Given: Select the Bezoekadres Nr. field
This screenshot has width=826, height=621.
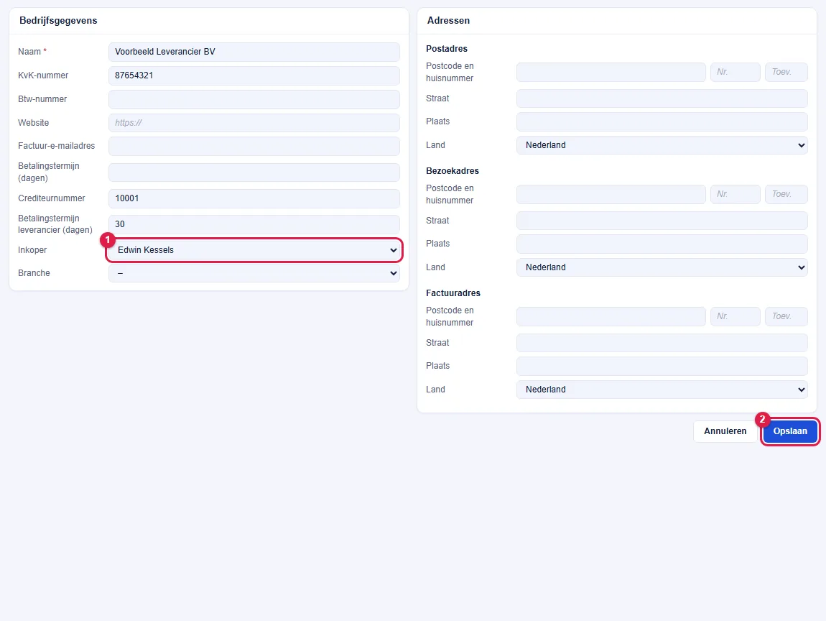Looking at the screenshot, I should pos(735,195).
